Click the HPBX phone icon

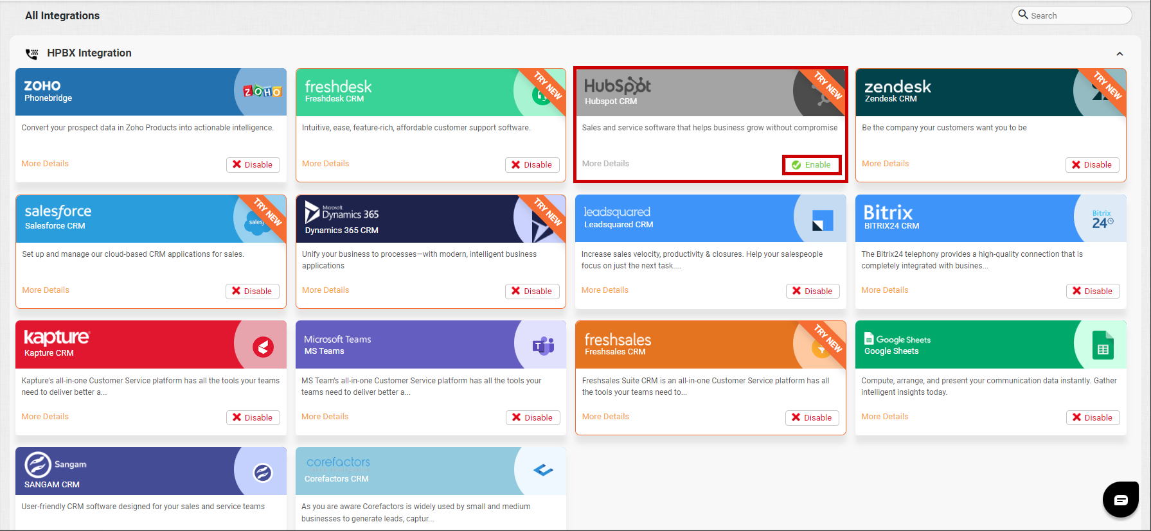[x=31, y=53]
